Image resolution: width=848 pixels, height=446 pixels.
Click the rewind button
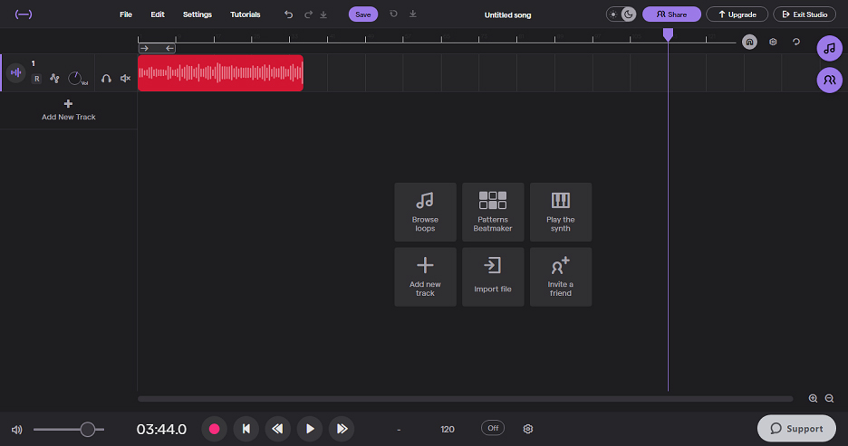point(277,429)
